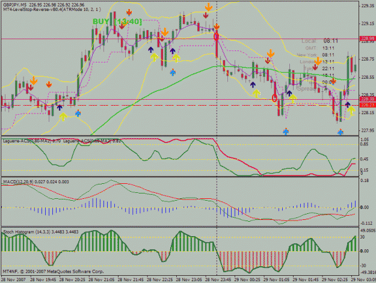Click orange fan marker above BUY text
This screenshot has width=376, height=283.
coord(129,13)
